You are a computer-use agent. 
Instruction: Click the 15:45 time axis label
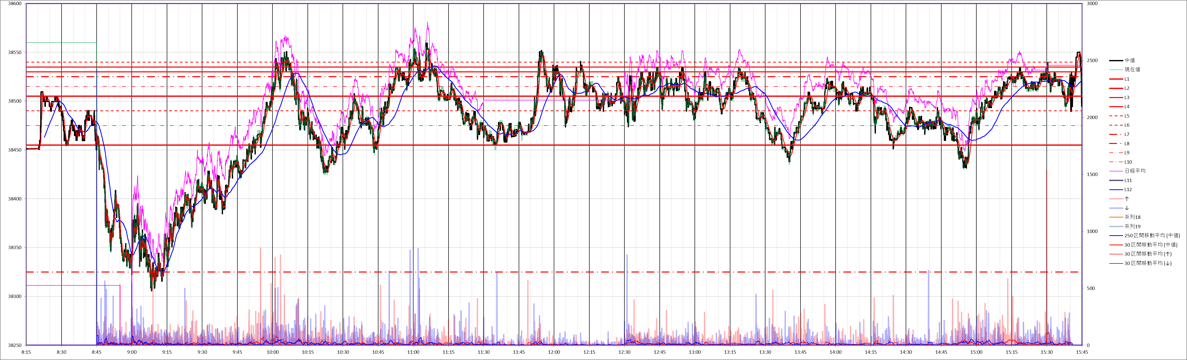[x=1082, y=352]
